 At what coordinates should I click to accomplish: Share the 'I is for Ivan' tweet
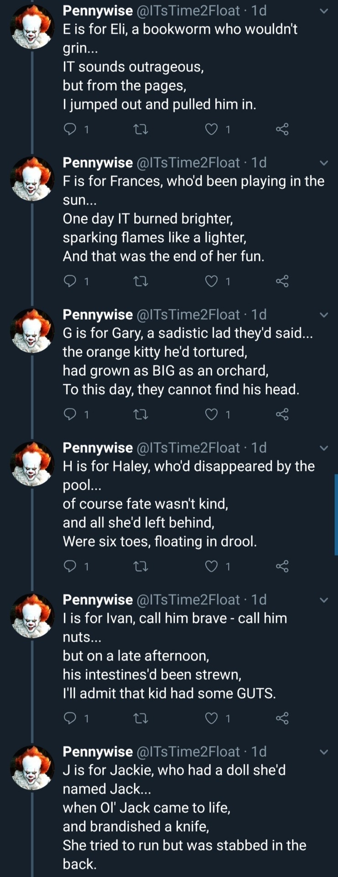(x=282, y=719)
